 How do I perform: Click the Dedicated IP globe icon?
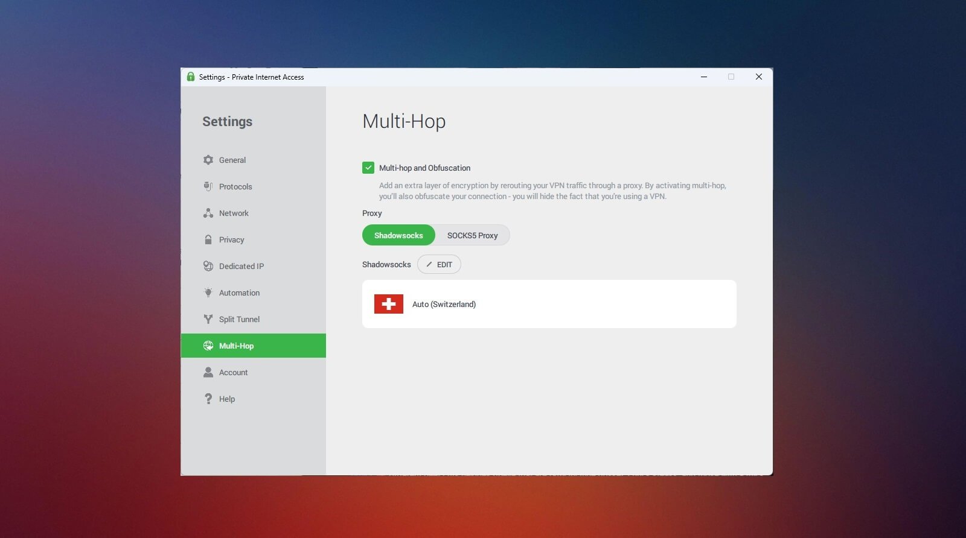coord(208,266)
